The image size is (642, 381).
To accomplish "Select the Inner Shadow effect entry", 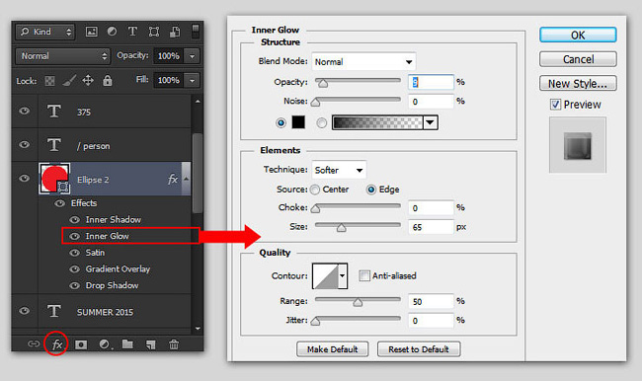I will [x=113, y=220].
